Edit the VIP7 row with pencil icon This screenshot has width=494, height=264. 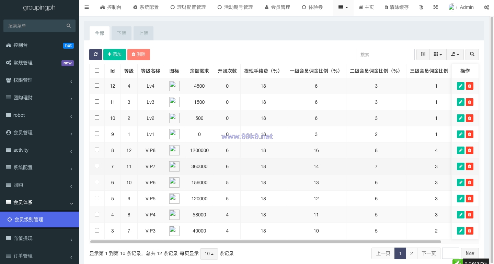461,166
